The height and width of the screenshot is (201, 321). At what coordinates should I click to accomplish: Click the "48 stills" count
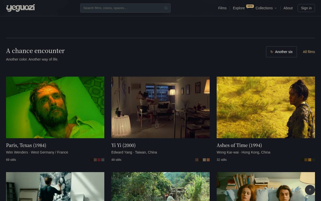(x=116, y=160)
